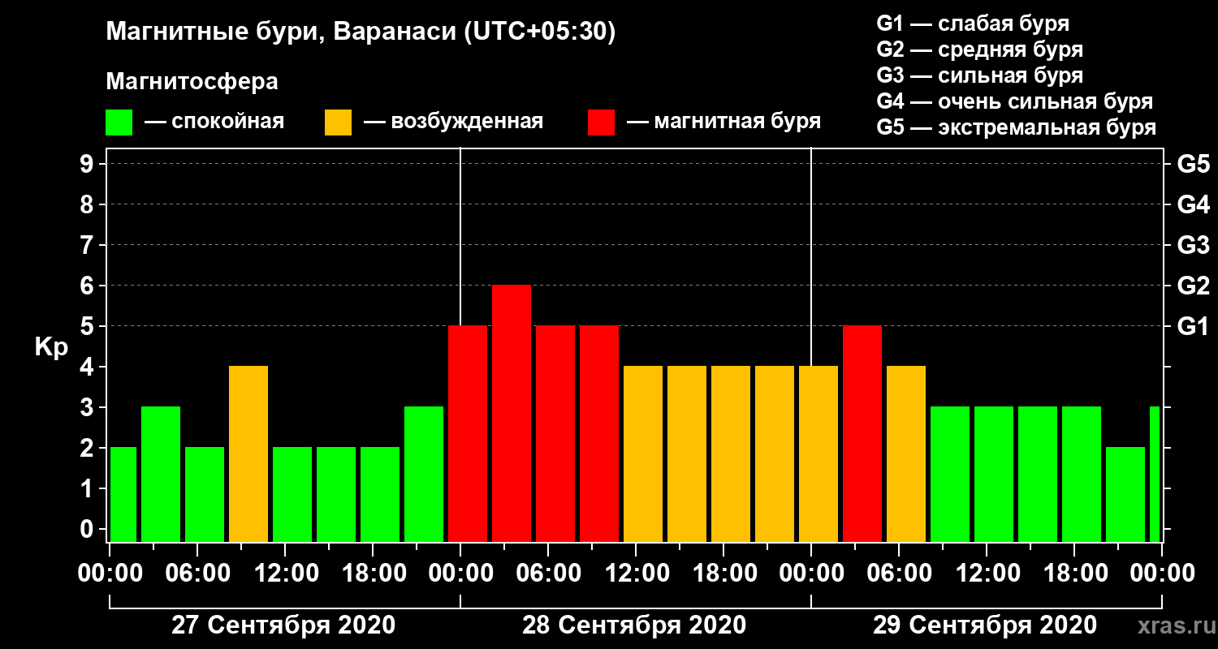
Task: Click the right-axis 'G4' tick label
Action: click(1193, 204)
